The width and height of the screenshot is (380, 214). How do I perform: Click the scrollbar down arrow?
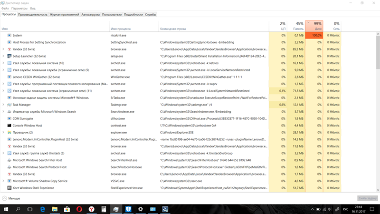pyautogui.click(x=378, y=190)
